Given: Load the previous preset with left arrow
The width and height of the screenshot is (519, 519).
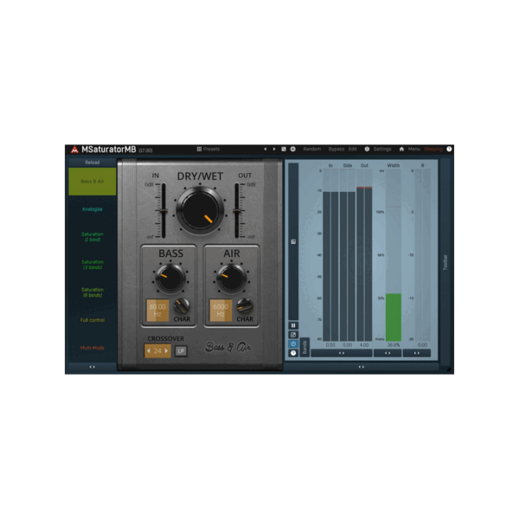Looking at the screenshot, I should 266,150.
